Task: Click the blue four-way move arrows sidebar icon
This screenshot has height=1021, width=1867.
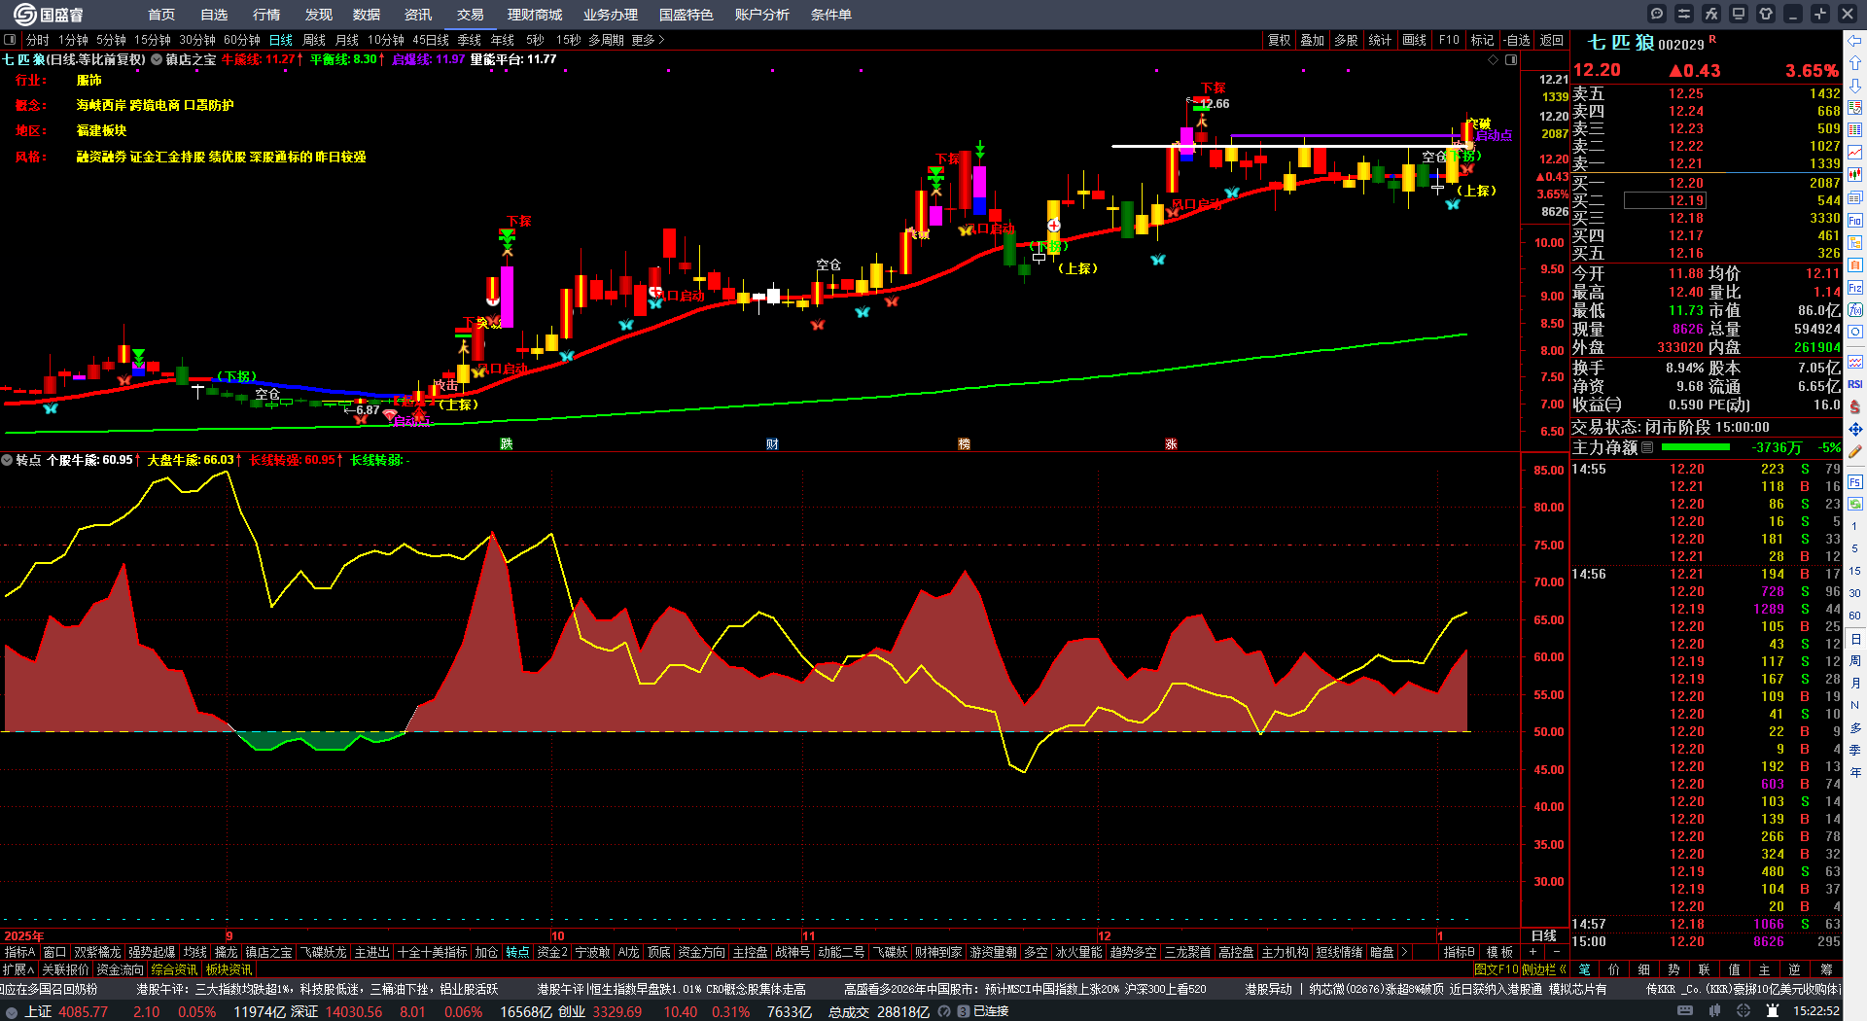Action: [1855, 429]
